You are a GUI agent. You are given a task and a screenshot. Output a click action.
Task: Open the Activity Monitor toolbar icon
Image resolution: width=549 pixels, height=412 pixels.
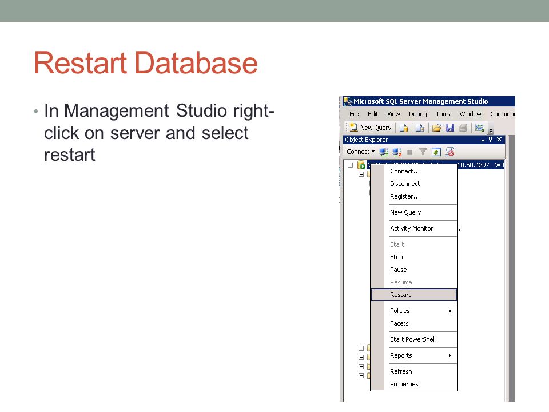[479, 128]
